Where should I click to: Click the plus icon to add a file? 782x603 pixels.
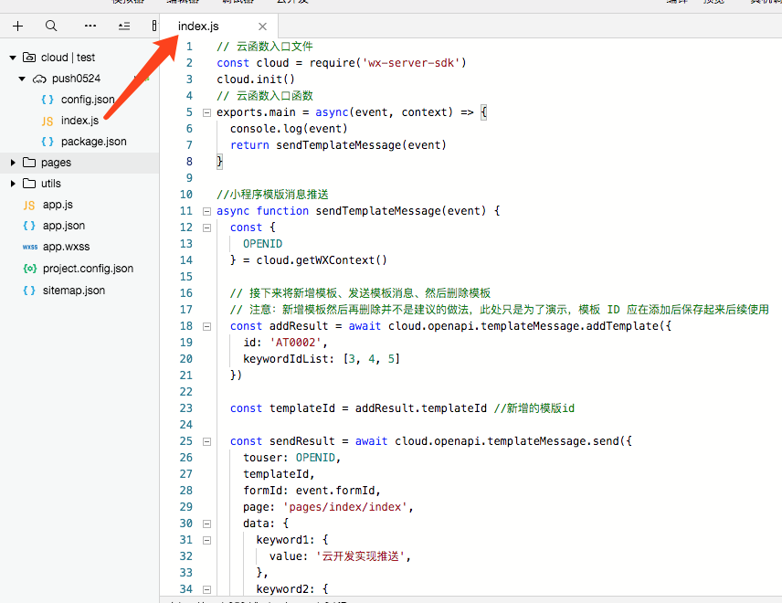click(x=18, y=26)
